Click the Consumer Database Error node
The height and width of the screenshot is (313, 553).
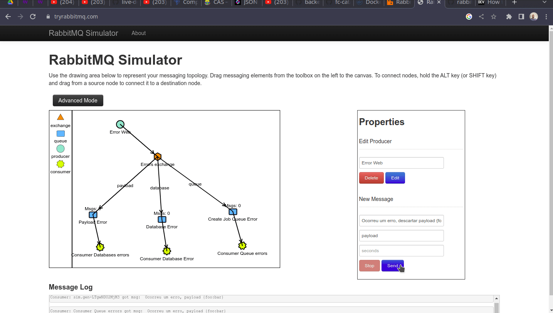167,251
